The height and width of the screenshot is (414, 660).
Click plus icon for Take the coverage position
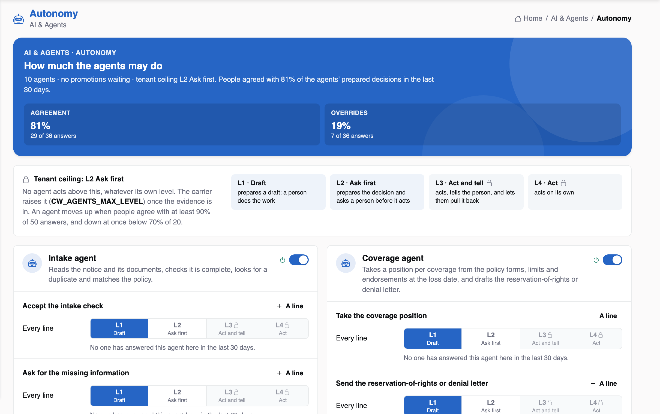(593, 316)
